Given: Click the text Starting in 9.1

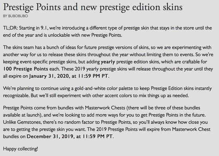Looking at the screenshot, I should point(33,28).
